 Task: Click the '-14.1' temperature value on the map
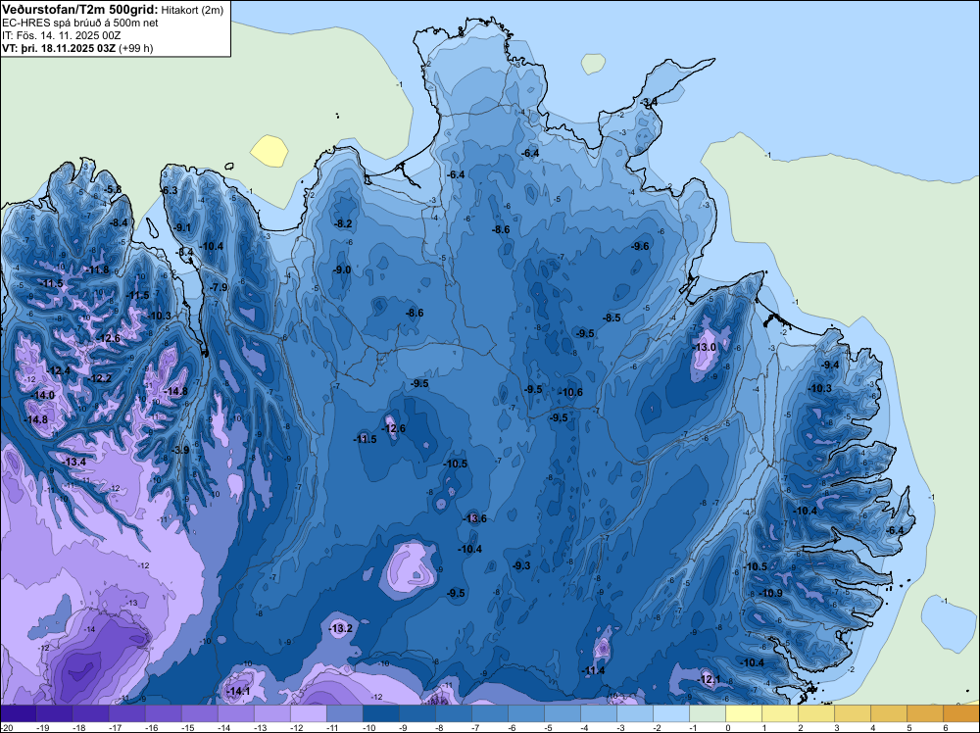(x=238, y=691)
